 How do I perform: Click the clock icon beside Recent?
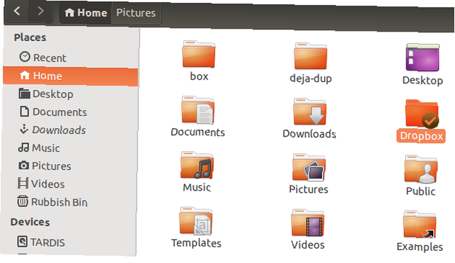25,57
